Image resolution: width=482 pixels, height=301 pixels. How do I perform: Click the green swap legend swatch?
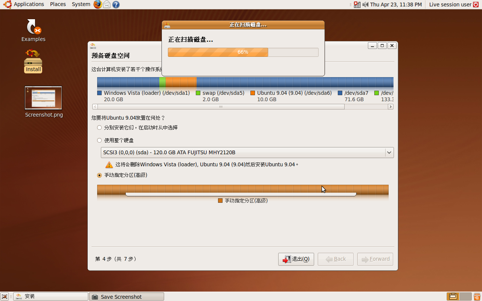pos(198,93)
